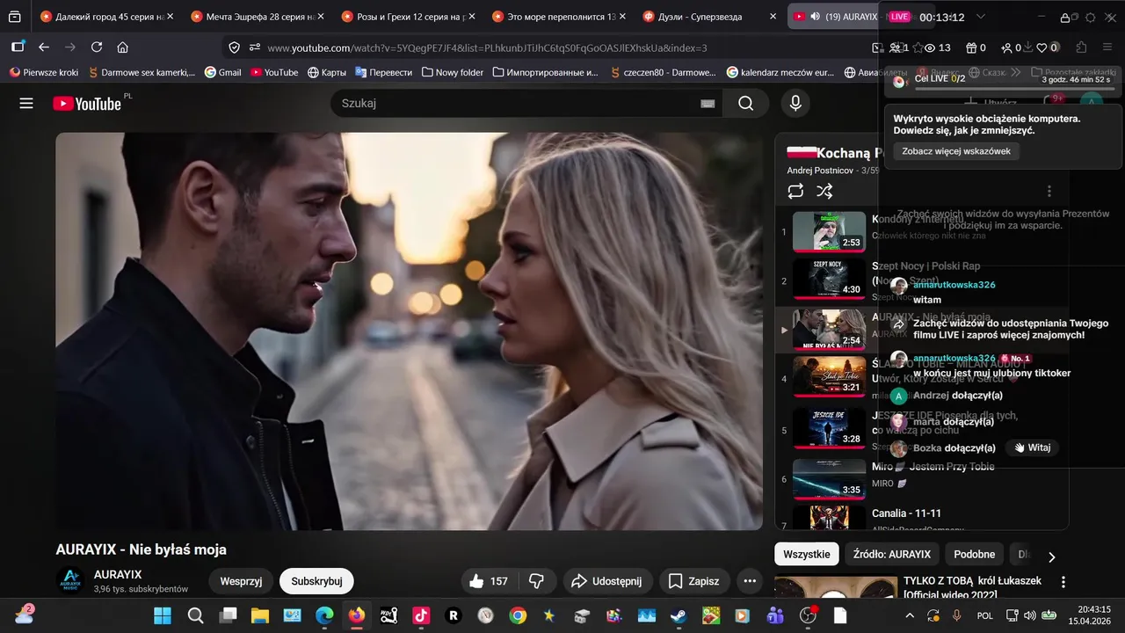Pause the video by clicking the player
The width and height of the screenshot is (1125, 633).
click(x=409, y=331)
